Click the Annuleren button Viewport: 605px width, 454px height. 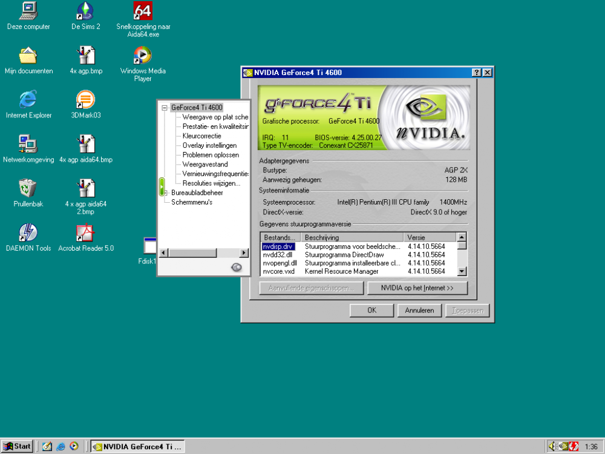tap(419, 311)
